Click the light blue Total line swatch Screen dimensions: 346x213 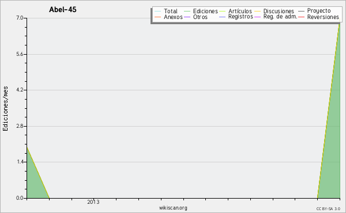(158, 12)
